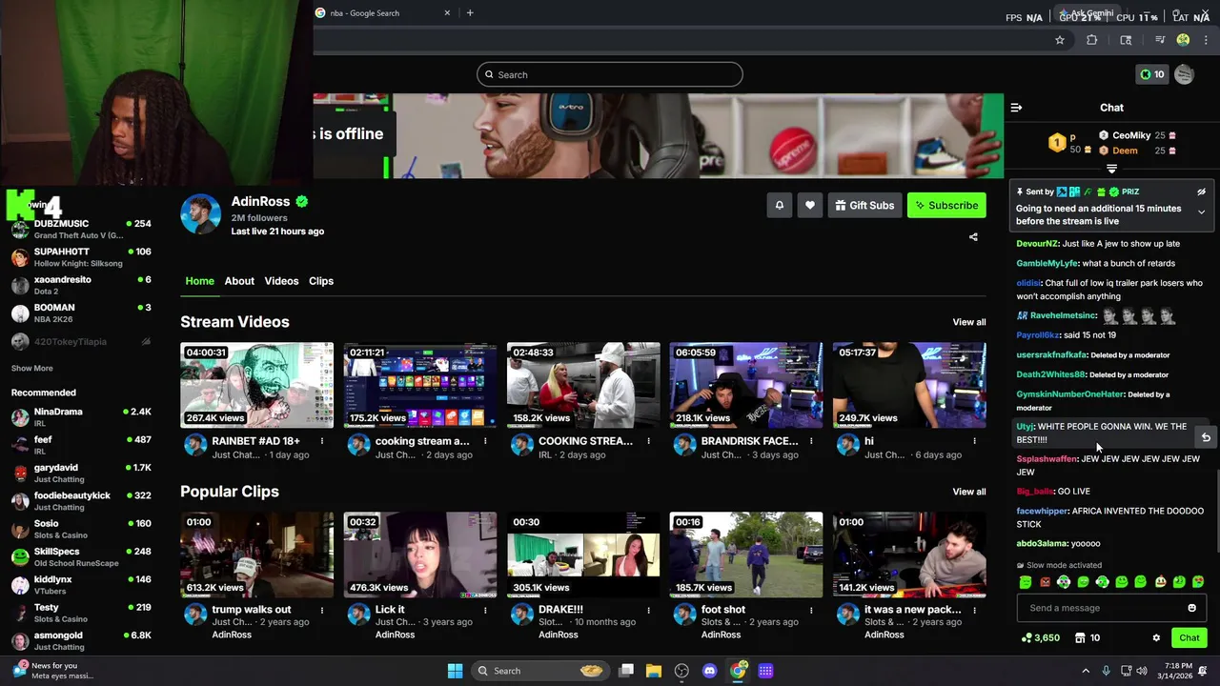This screenshot has height=686, width=1220.
Task: Open the emoji picker in message box
Action: [x=1191, y=608]
